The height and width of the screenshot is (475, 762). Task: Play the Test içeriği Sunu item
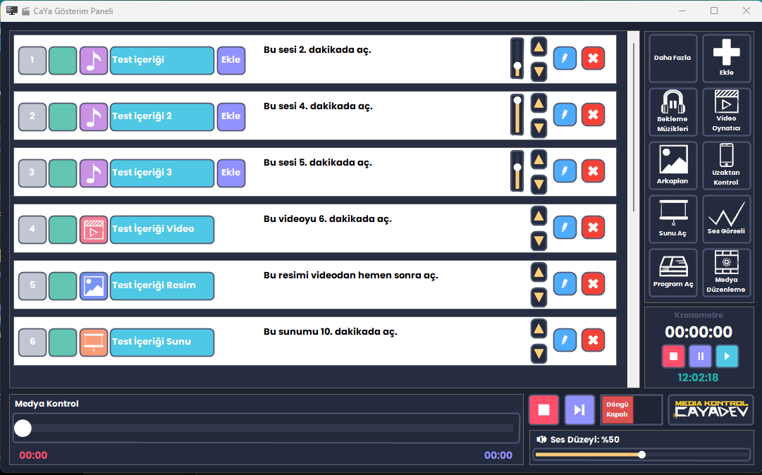pyautogui.click(x=162, y=342)
